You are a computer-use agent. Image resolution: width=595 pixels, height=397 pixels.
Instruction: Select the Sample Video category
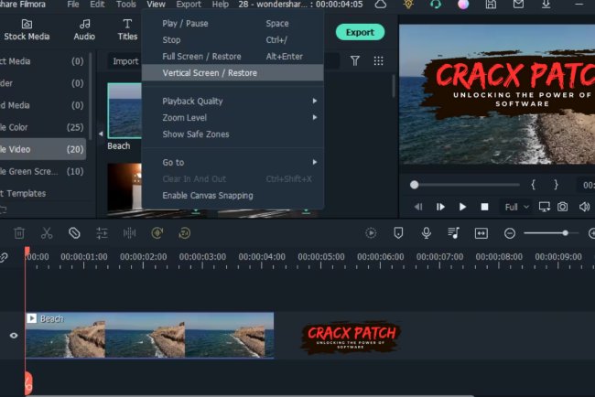[x=42, y=149]
